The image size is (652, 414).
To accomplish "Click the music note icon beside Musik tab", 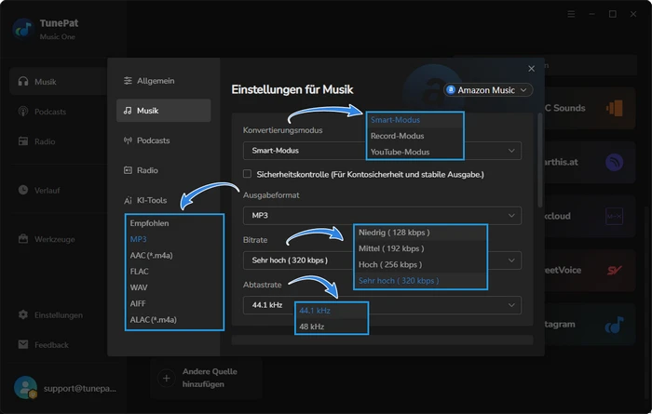I will pyautogui.click(x=128, y=111).
